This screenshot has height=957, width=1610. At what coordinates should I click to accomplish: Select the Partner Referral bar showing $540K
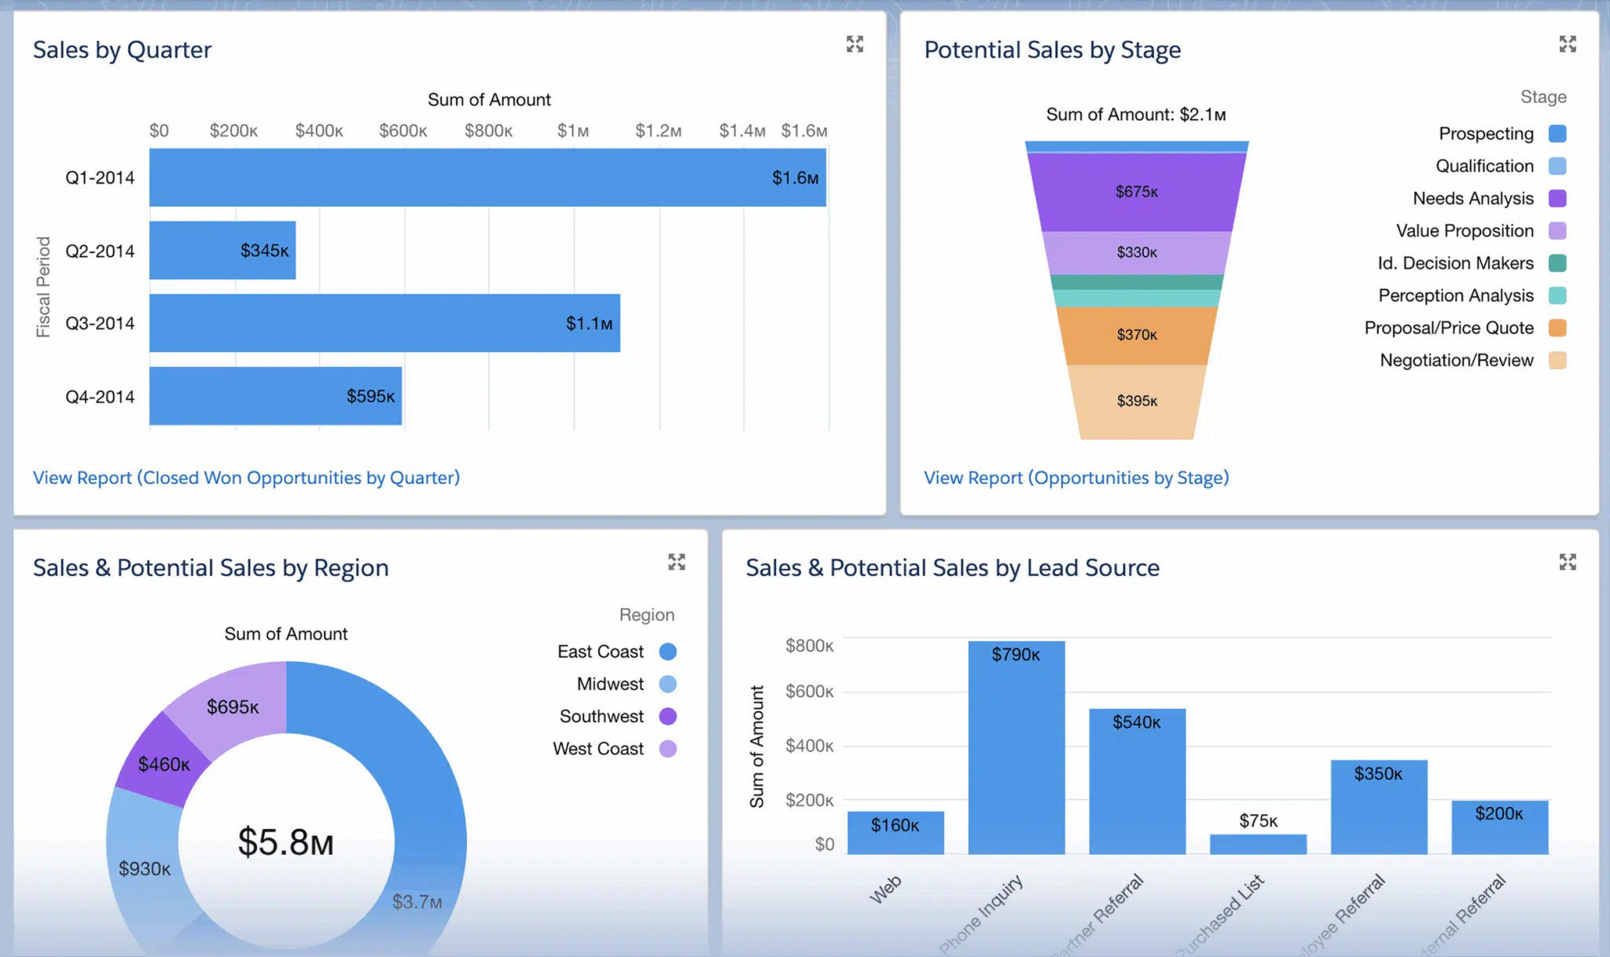click(1137, 781)
